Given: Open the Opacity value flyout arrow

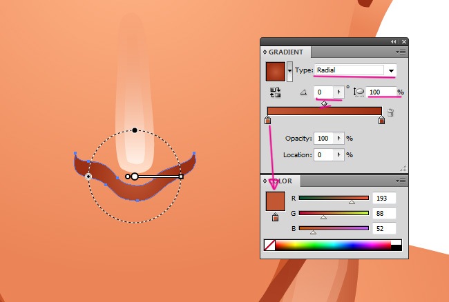Looking at the screenshot, I should (x=338, y=138).
